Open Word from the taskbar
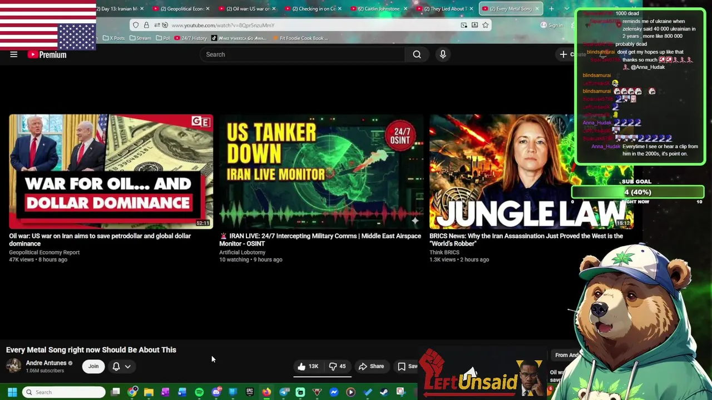This screenshot has height=400, width=712. [x=182, y=392]
